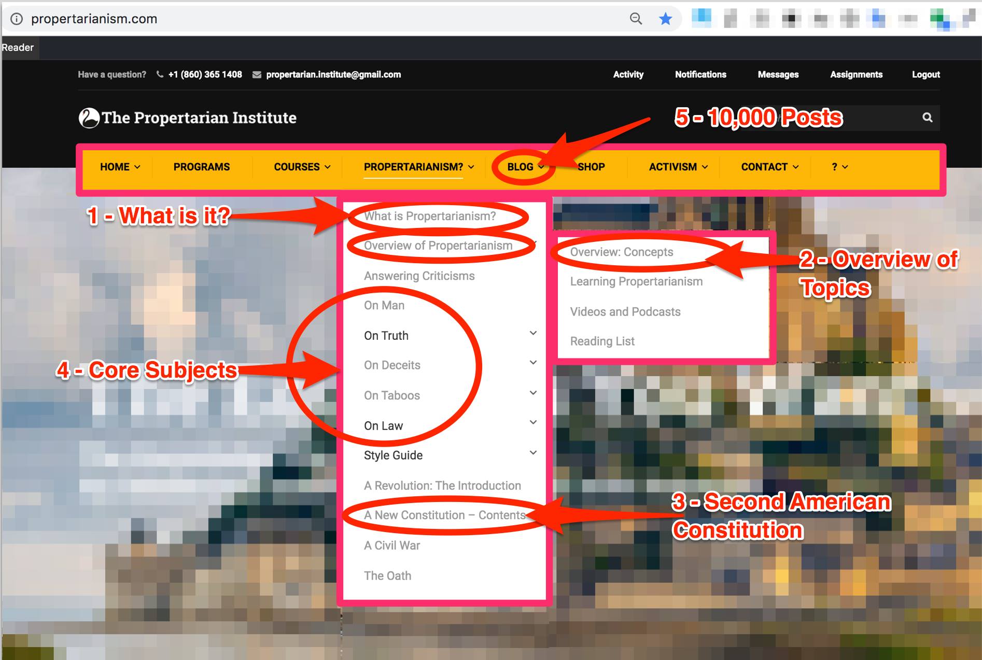This screenshot has height=660, width=982.
Task: Click the Logout link
Action: [925, 75]
